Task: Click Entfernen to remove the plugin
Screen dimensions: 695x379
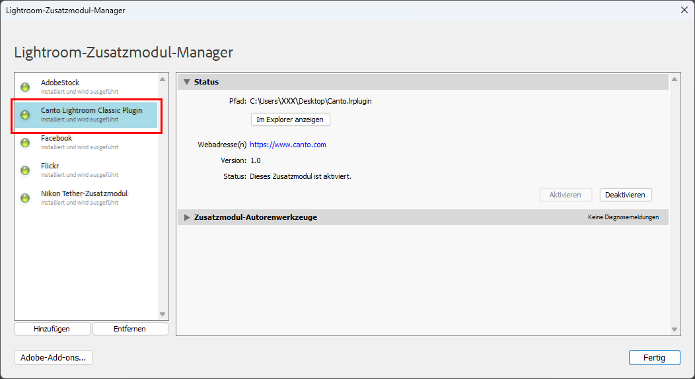Action: pyautogui.click(x=130, y=329)
